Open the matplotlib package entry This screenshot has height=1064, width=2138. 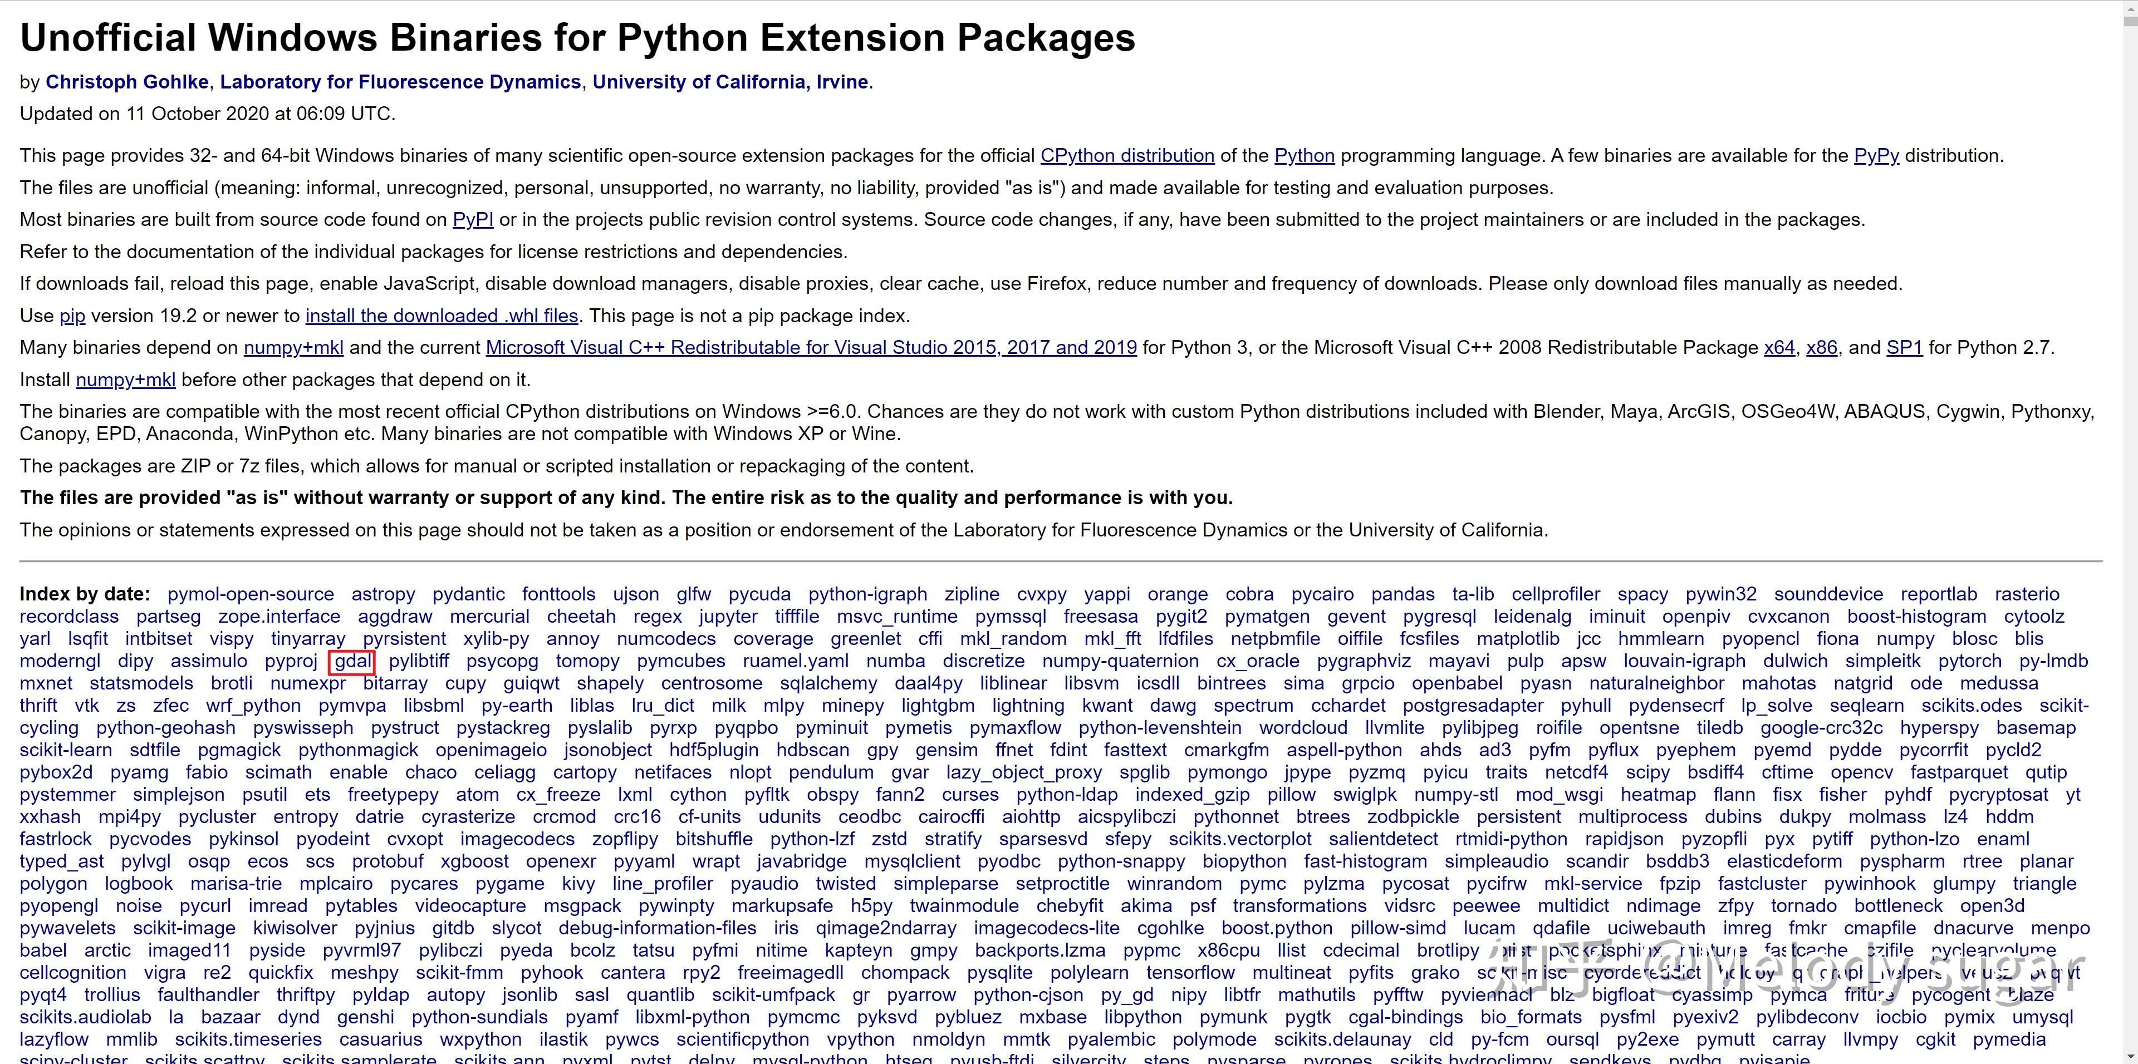click(x=1517, y=638)
